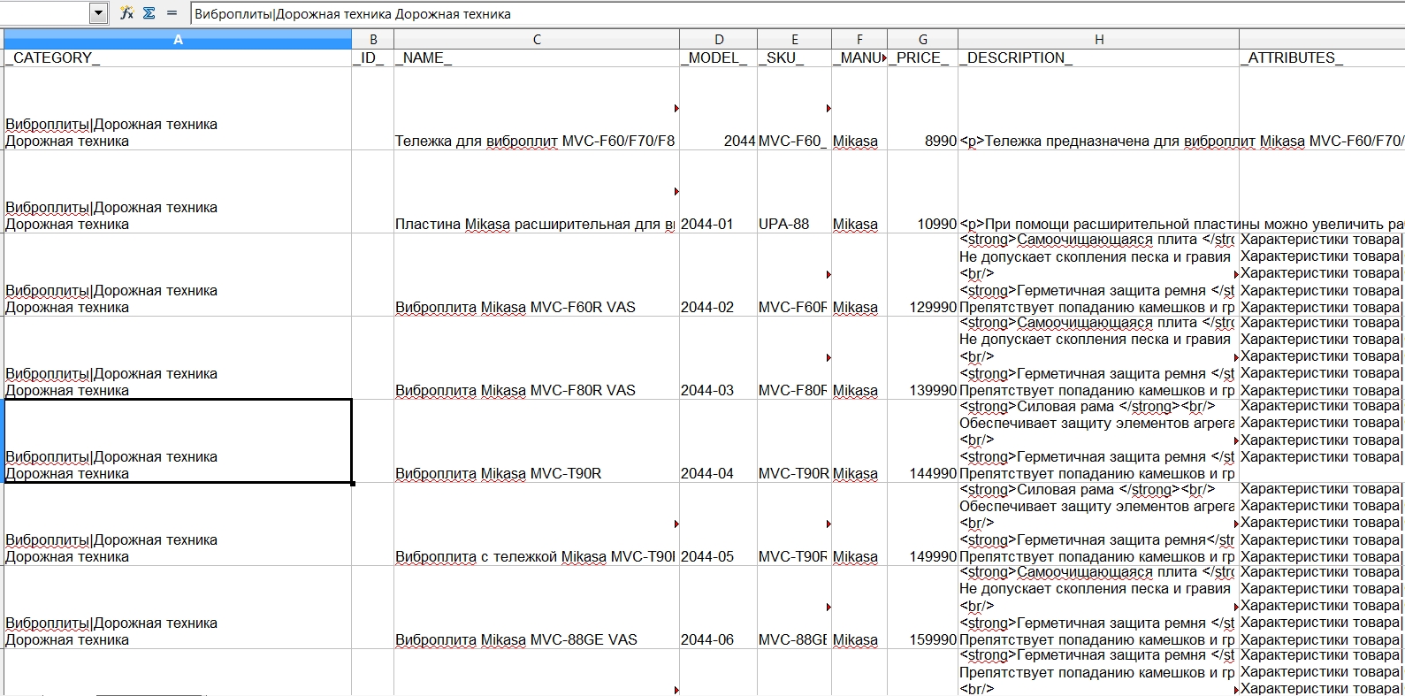Click into the formula input line
1405x696 pixels.
[x=797, y=13]
